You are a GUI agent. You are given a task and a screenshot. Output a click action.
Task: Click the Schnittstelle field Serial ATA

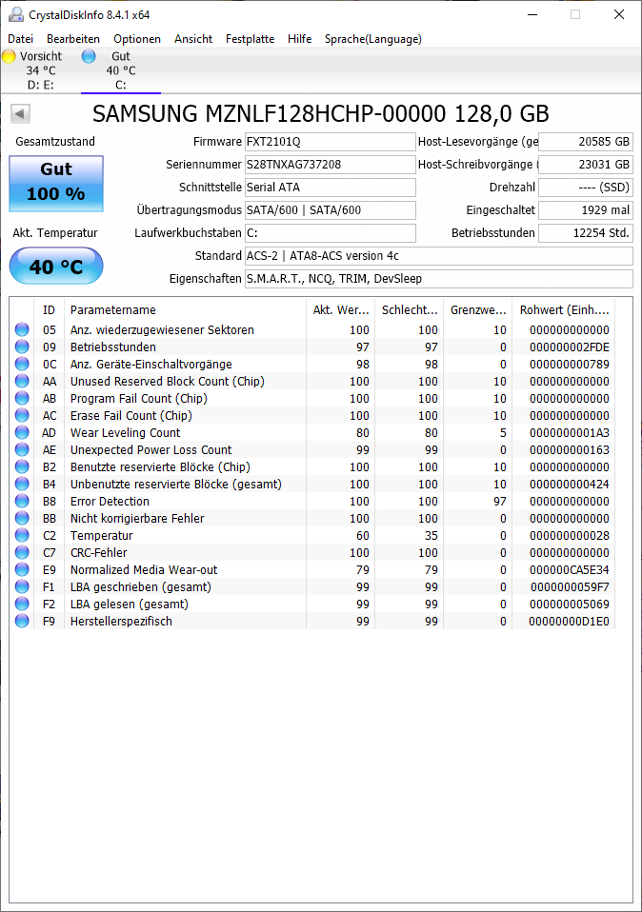pyautogui.click(x=330, y=188)
